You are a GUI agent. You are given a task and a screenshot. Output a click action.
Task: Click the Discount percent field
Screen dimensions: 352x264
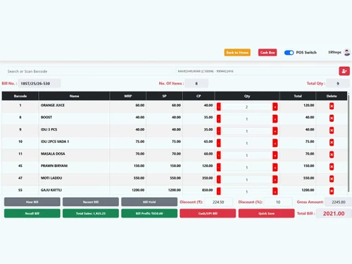coord(278,202)
